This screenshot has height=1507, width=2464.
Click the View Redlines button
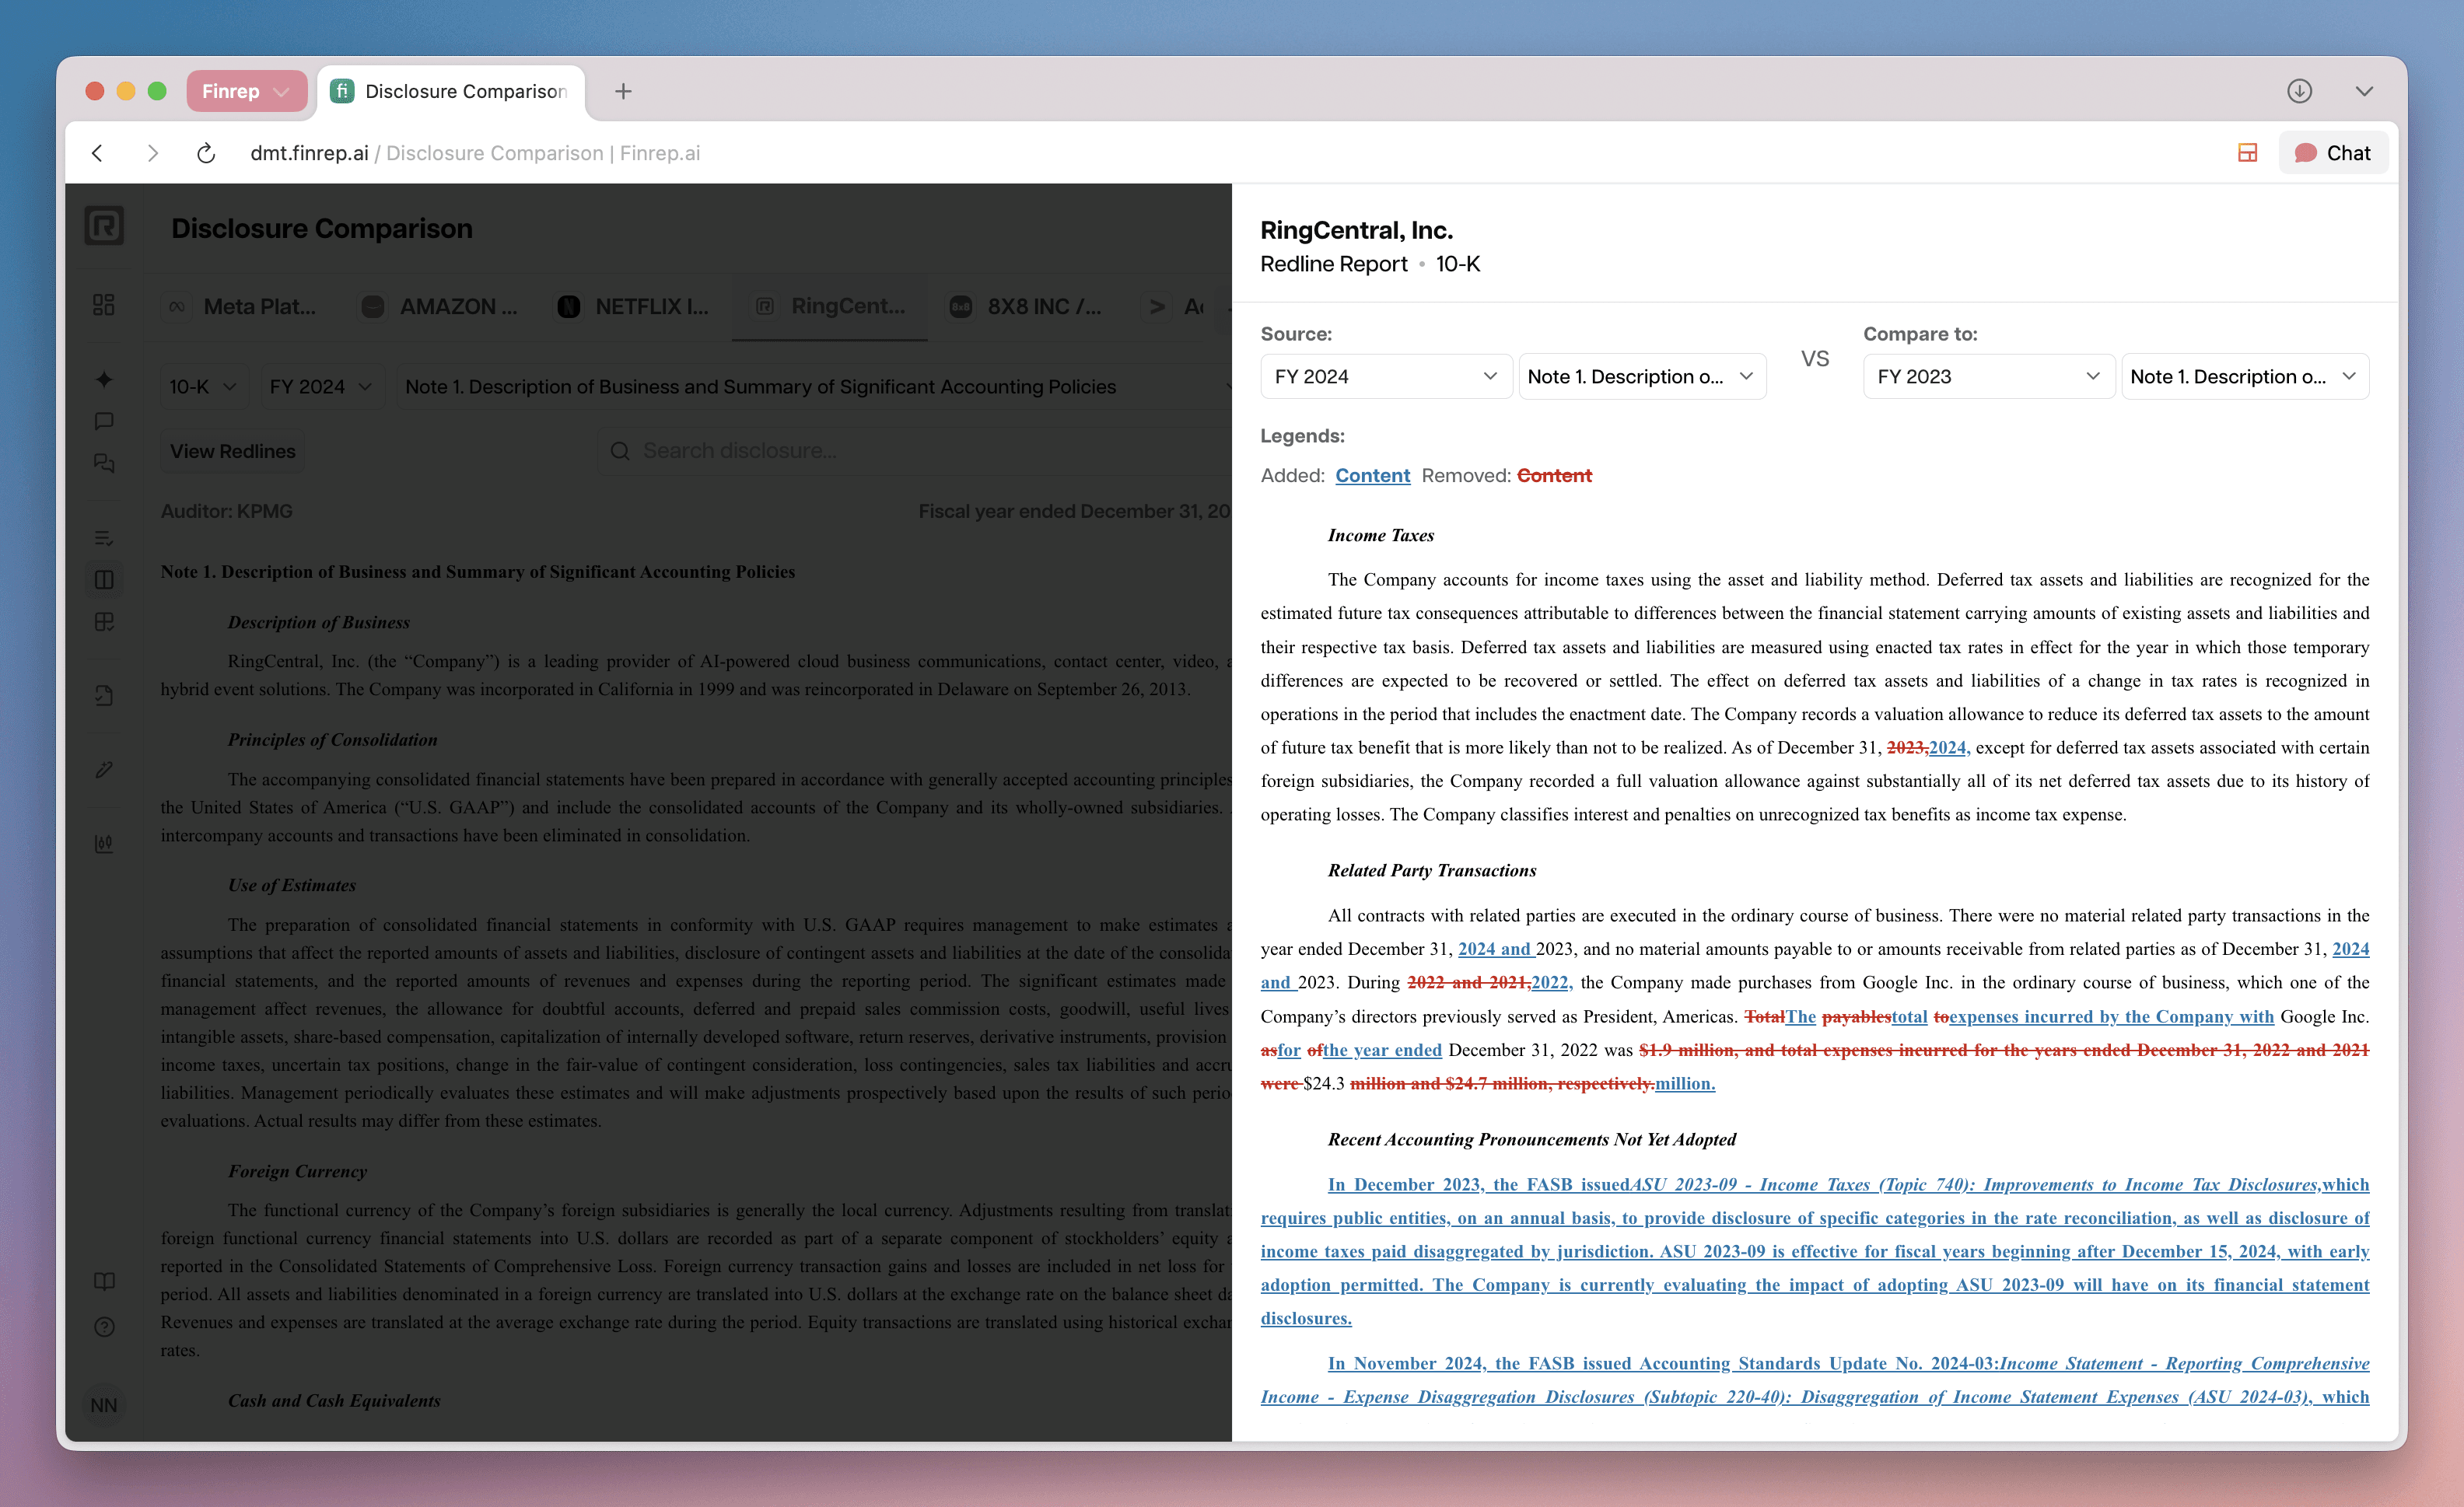click(232, 451)
